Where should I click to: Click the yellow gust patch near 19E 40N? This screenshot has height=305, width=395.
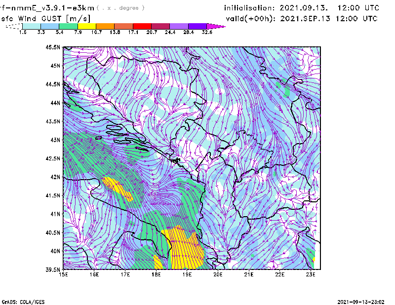click(x=185, y=248)
